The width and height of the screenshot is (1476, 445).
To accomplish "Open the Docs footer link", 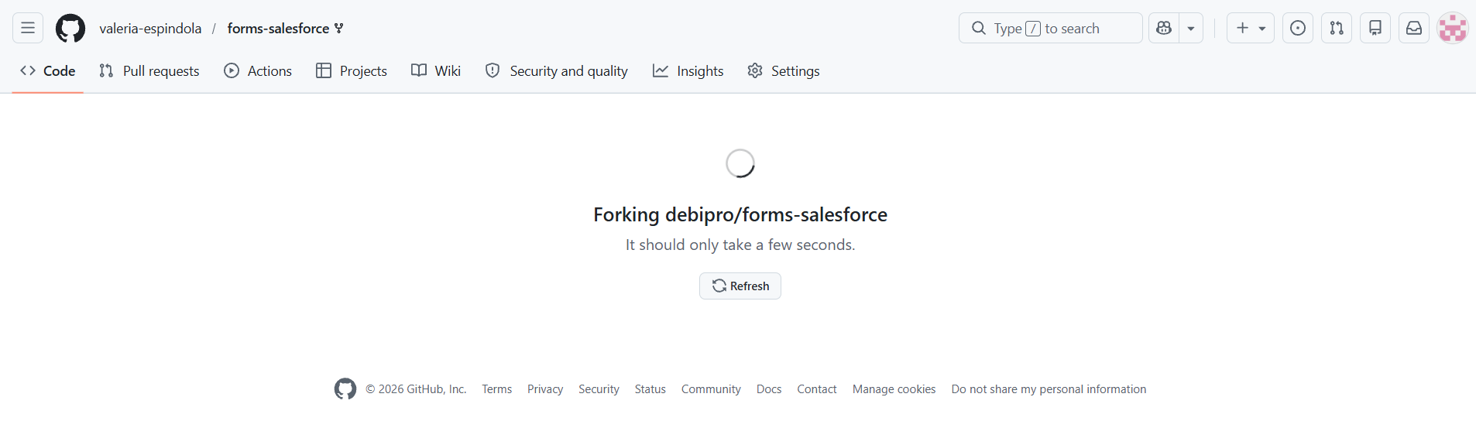I will (769, 389).
